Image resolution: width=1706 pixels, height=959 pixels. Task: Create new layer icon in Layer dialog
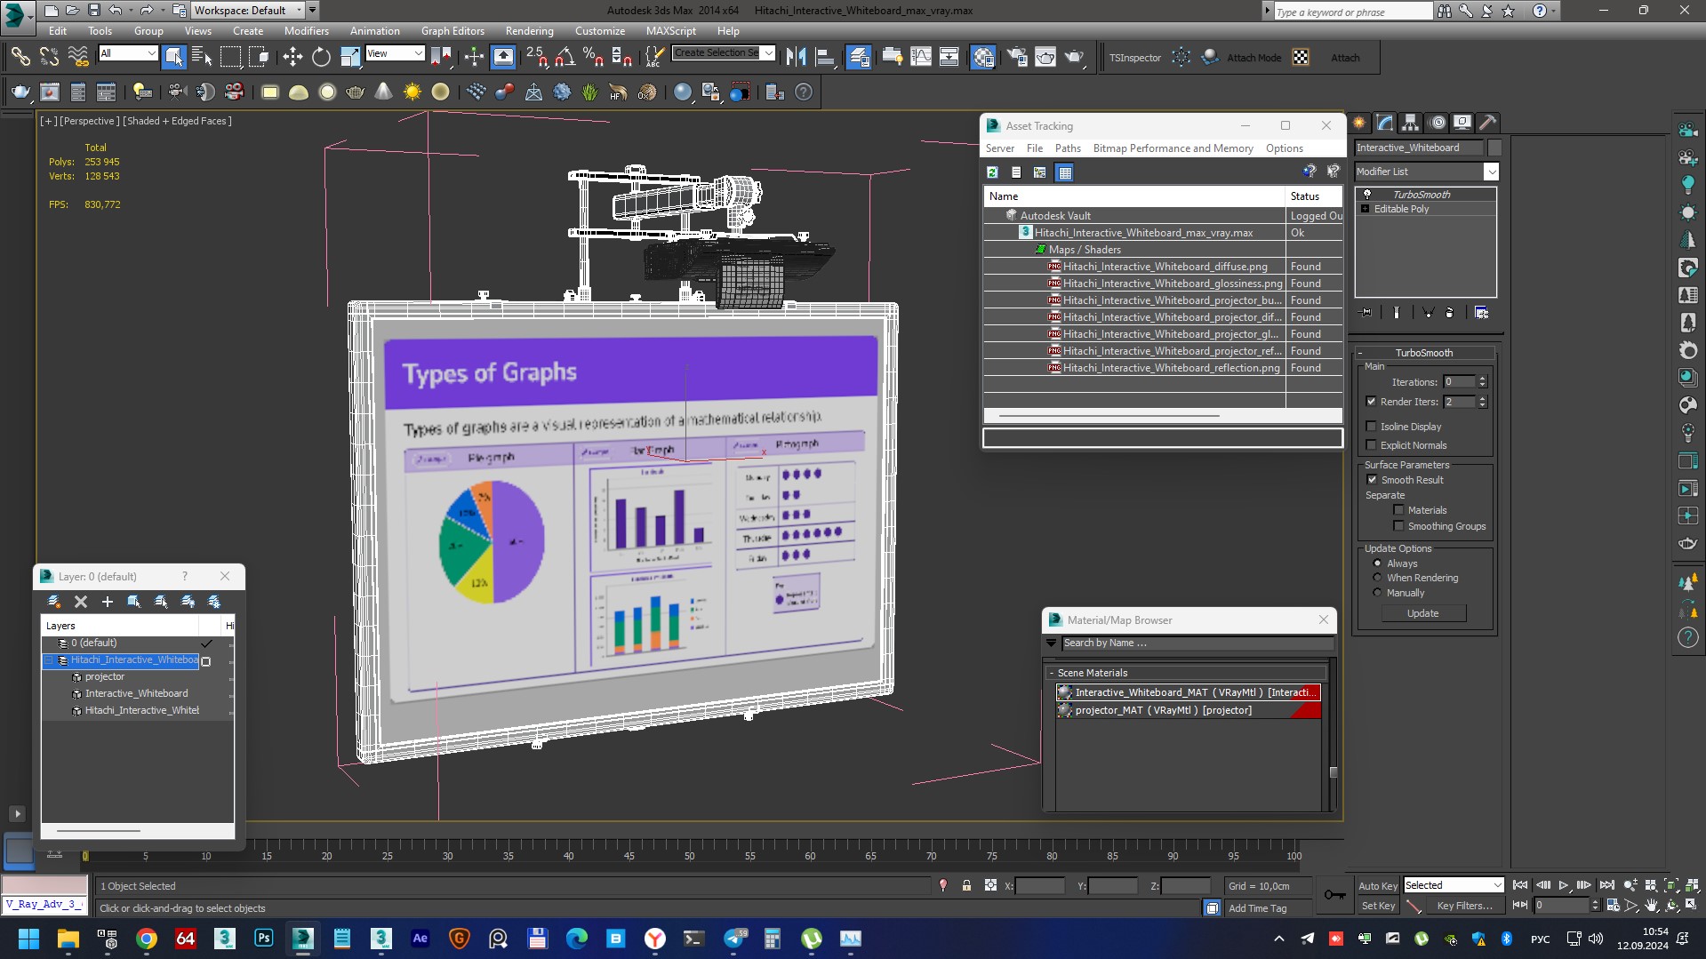[54, 602]
